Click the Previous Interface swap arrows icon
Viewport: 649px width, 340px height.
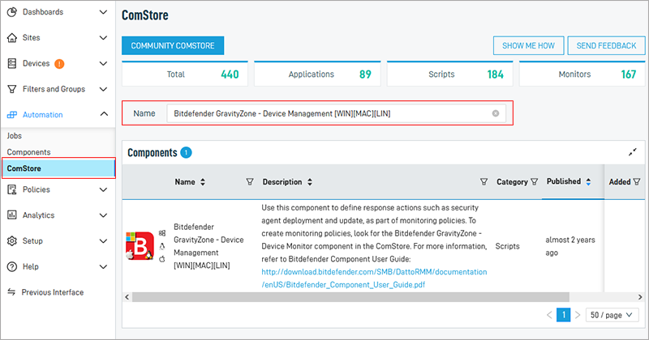[11, 292]
